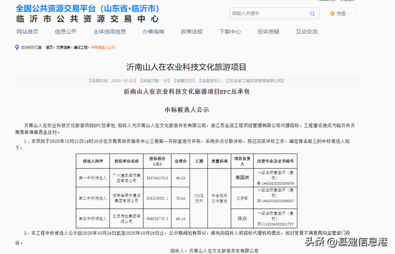
Task: Click 中标候选人公示 breadcrumb link
Action: (103, 46)
